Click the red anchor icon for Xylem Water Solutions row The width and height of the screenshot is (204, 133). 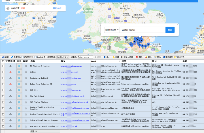coord(10,84)
